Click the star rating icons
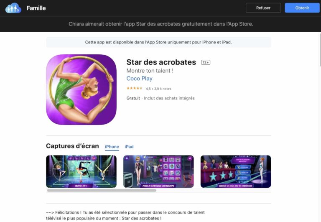 pos(134,88)
